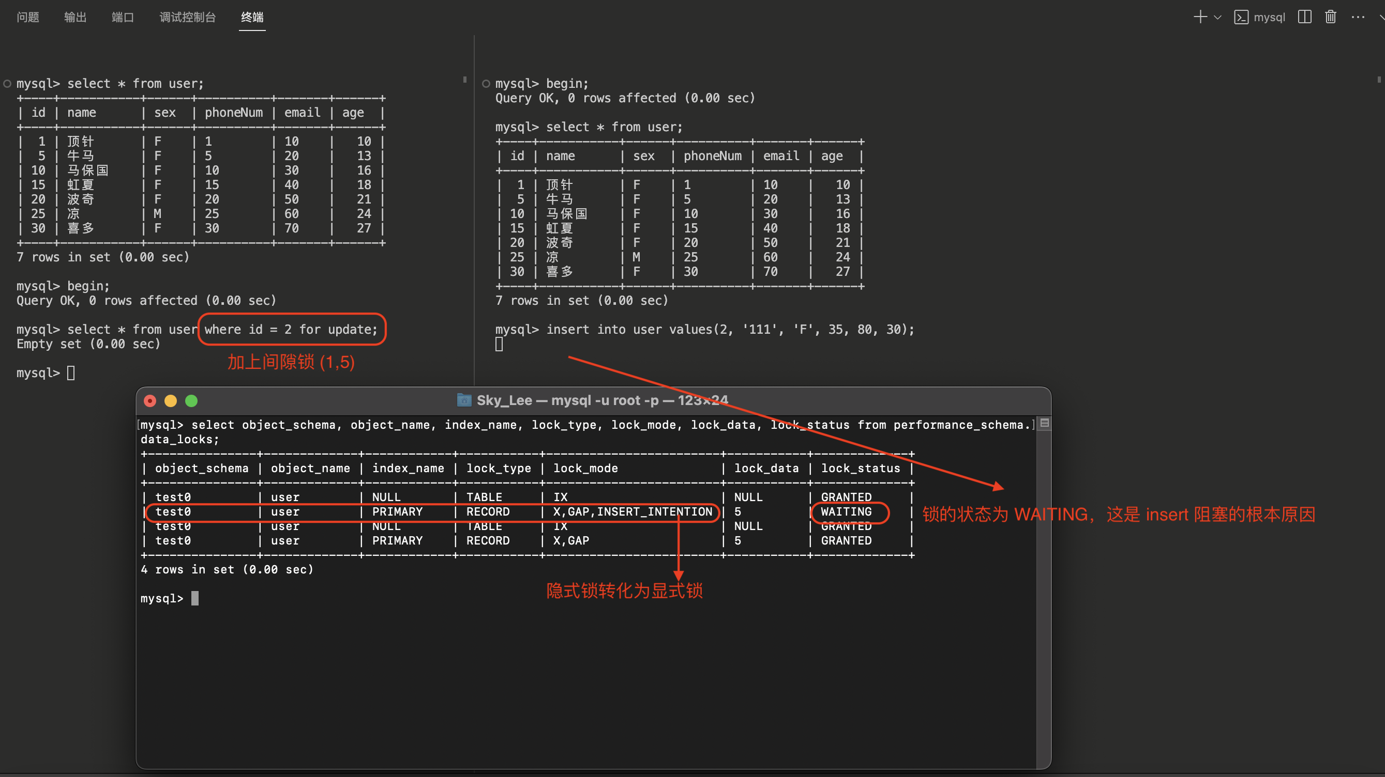Split the terminal panel

click(1304, 17)
